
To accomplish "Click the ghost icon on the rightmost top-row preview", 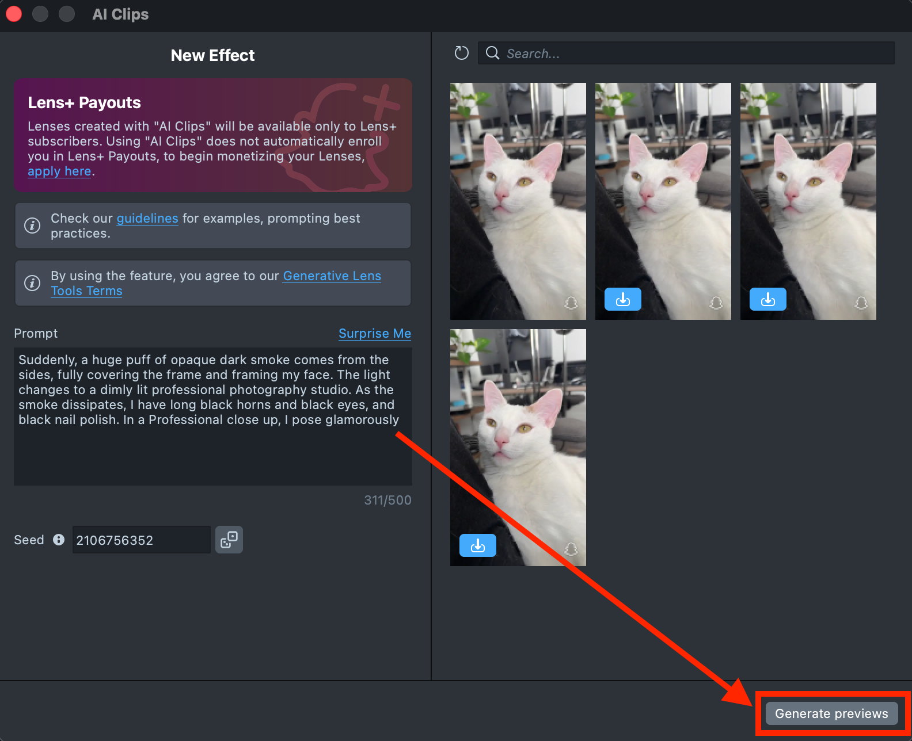I will [861, 303].
